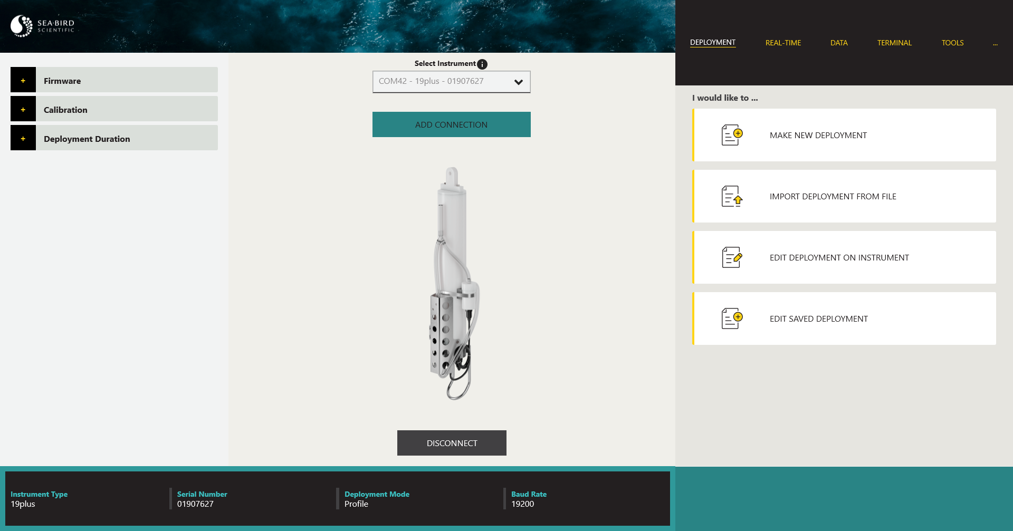The height and width of the screenshot is (531, 1013).
Task: Click the Sea-Bird Scientific logo
Action: click(x=42, y=26)
